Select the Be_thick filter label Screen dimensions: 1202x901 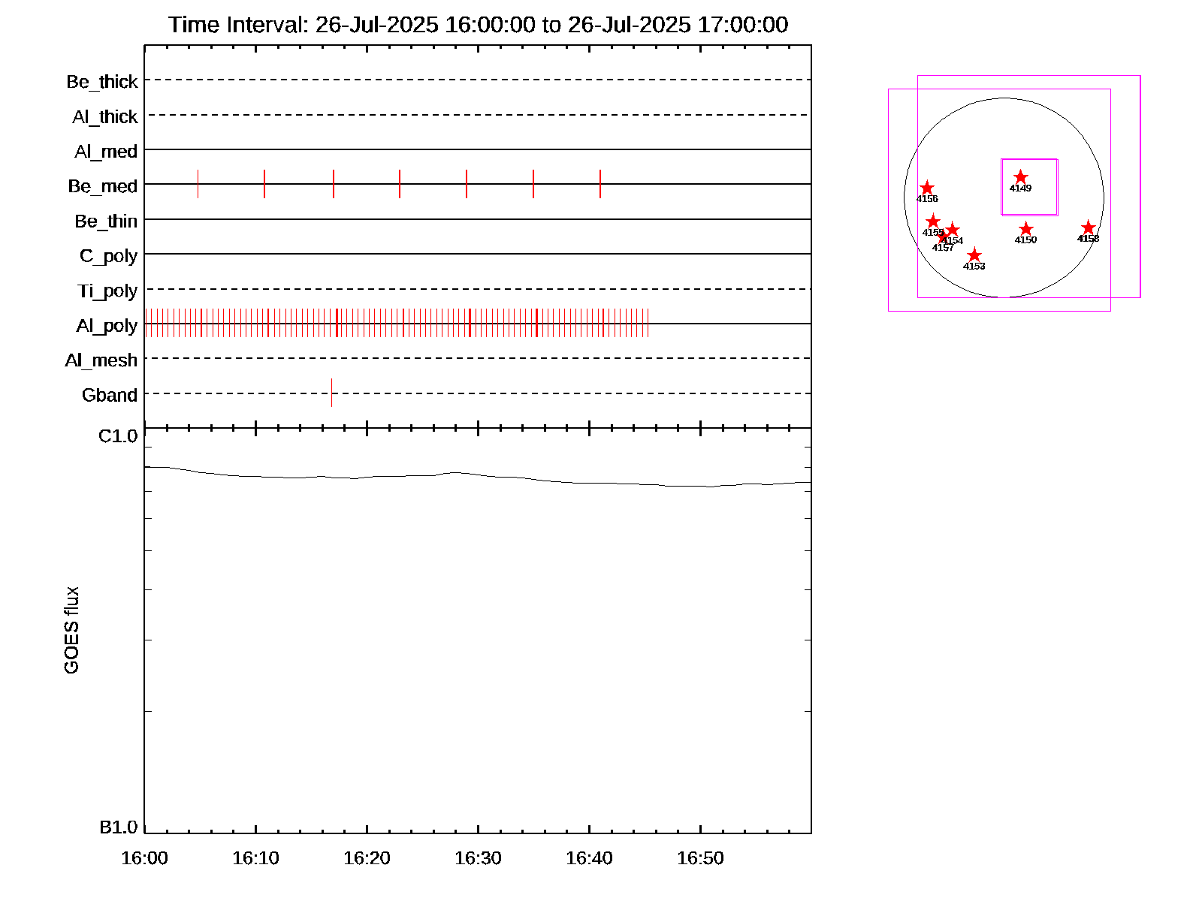click(102, 81)
